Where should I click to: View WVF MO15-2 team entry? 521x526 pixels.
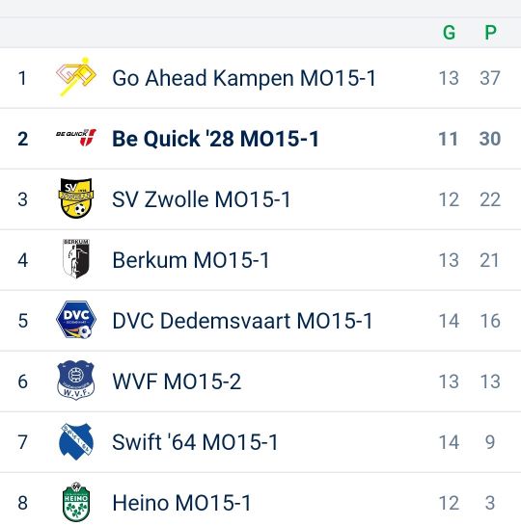[177, 381]
